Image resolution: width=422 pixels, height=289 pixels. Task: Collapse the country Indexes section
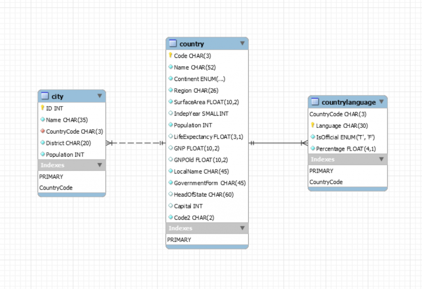pyautogui.click(x=242, y=228)
